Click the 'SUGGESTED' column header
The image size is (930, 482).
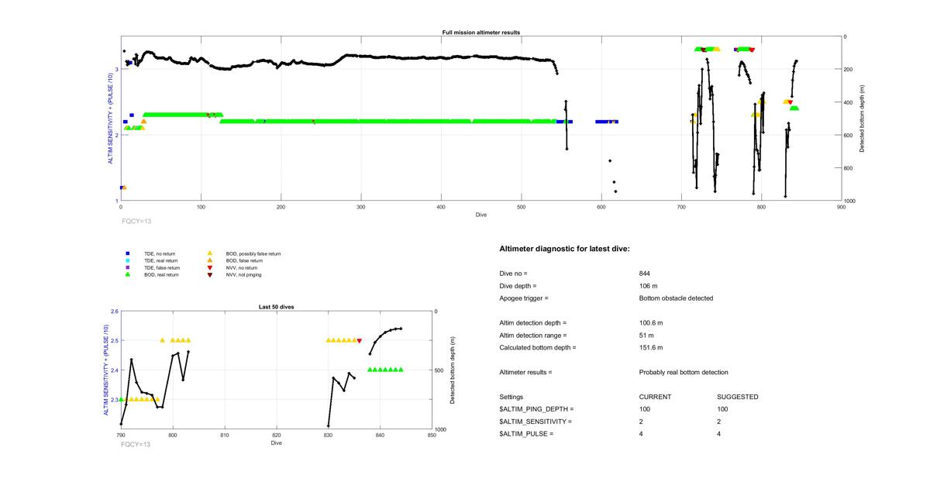coord(738,398)
